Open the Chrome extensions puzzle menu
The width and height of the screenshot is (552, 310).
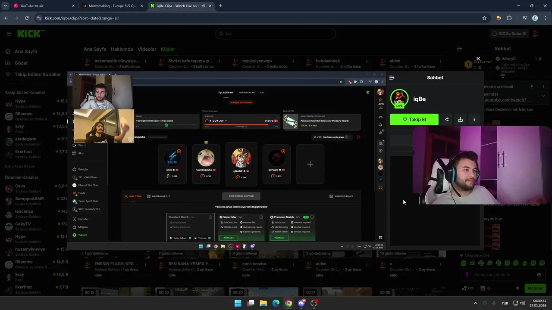(x=509, y=18)
